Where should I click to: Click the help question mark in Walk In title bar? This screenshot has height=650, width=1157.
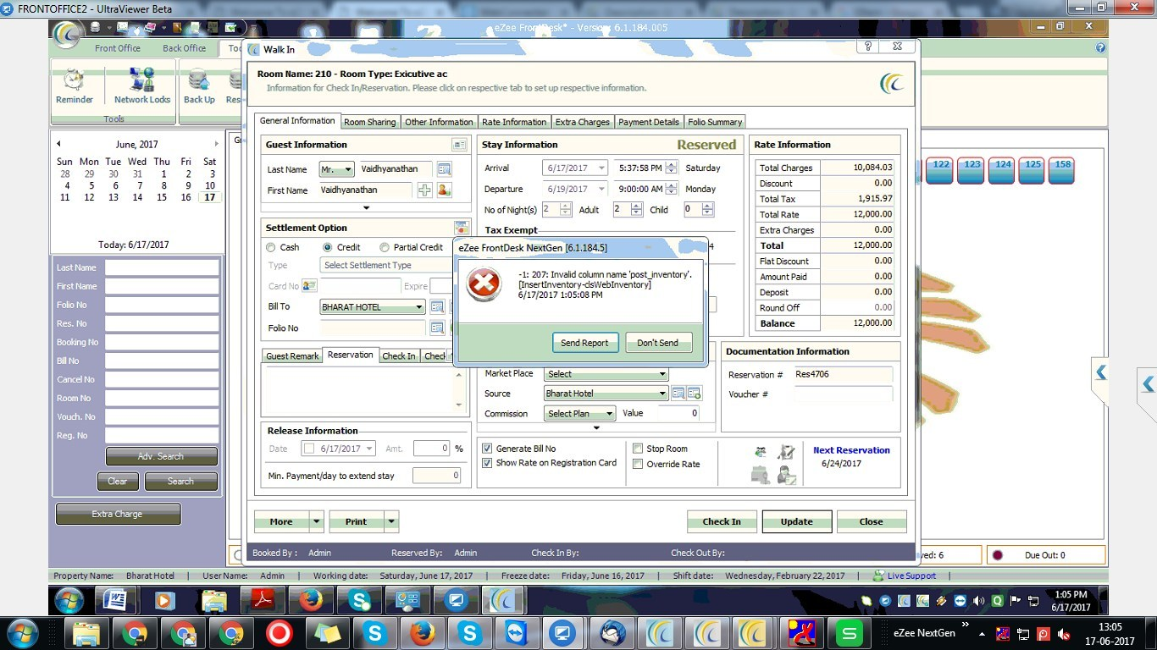868,47
